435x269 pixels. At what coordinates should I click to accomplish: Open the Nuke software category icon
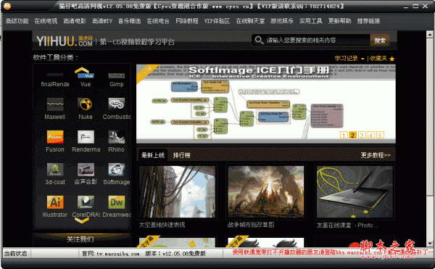pyautogui.click(x=86, y=104)
